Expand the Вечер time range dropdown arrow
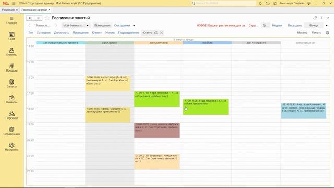This screenshot has height=188, width=334. 327,26
